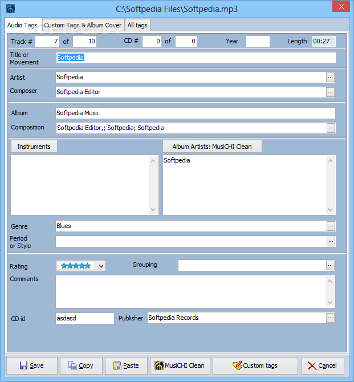
Task: Click the Cancel button
Action: (323, 365)
